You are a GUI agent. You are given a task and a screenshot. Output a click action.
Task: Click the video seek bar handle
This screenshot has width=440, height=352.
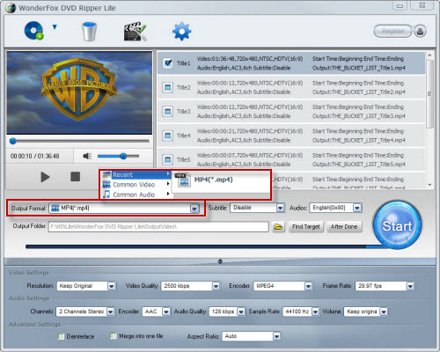(x=12, y=142)
